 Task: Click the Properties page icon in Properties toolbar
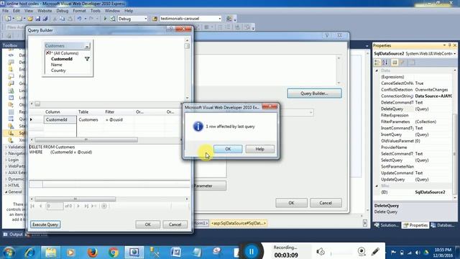coord(395,63)
